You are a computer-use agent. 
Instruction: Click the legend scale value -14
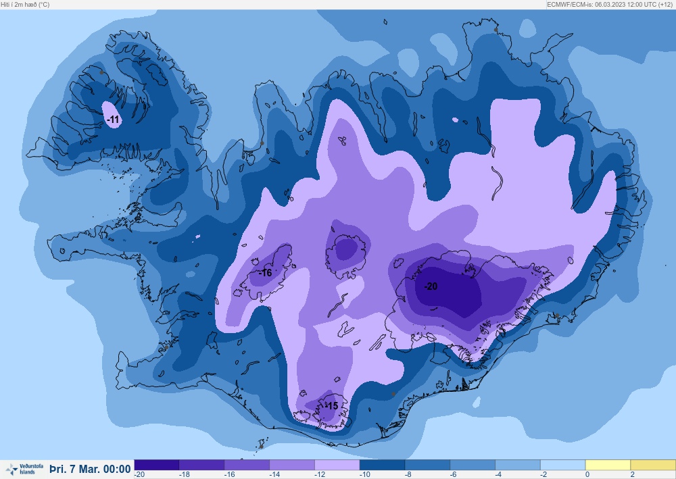pyautogui.click(x=274, y=474)
